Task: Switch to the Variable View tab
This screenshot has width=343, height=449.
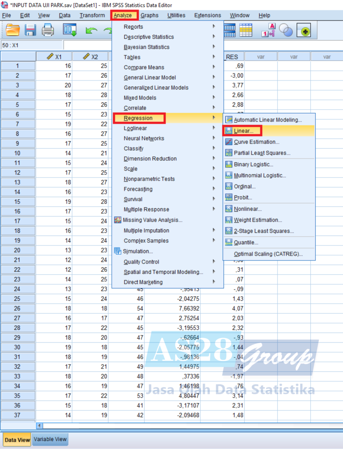Action: (x=50, y=439)
